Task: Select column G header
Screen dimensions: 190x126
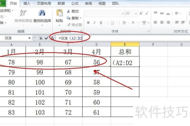Action: coord(179,44)
